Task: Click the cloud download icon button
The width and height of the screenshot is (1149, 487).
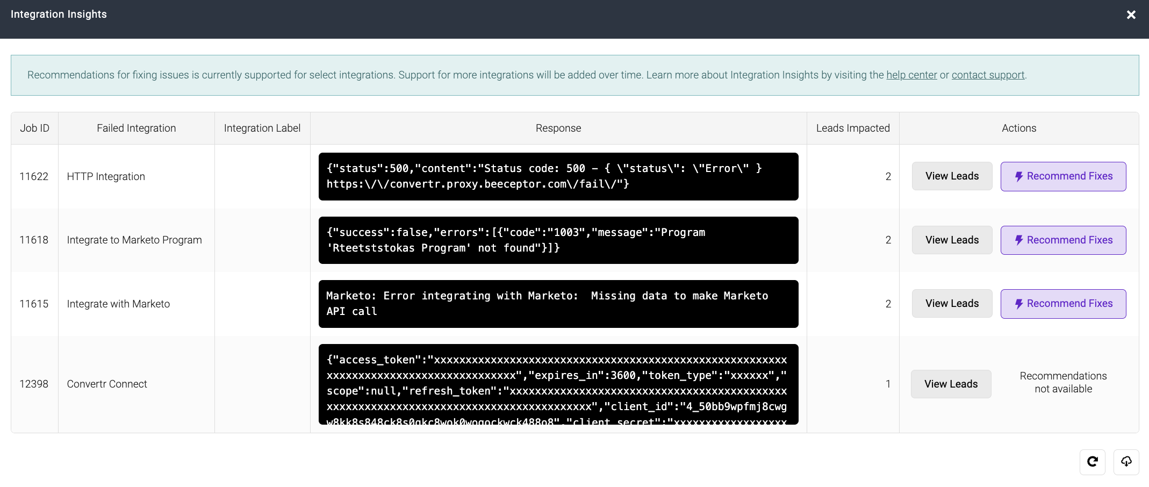Action: [1126, 462]
